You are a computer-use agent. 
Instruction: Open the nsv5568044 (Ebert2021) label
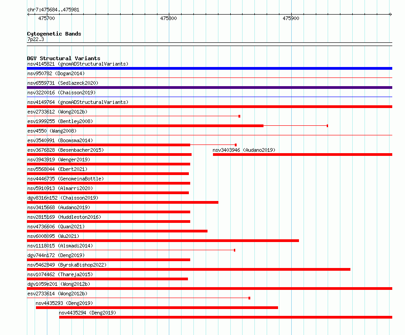click(x=57, y=169)
